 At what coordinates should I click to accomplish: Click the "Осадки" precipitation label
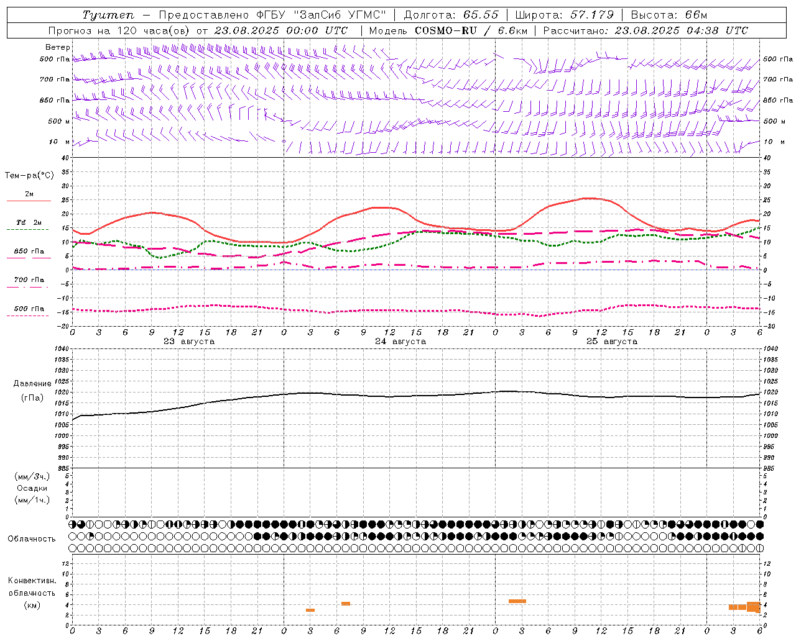[x=32, y=488]
